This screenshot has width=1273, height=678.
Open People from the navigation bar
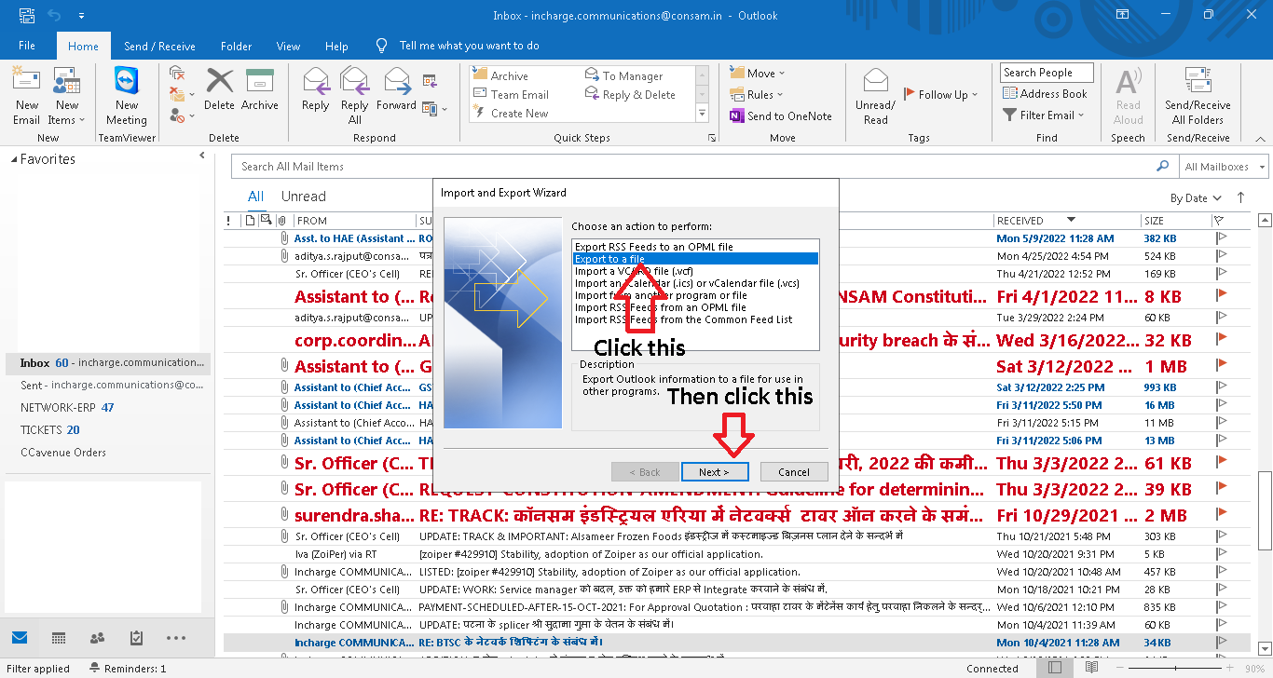(x=97, y=638)
